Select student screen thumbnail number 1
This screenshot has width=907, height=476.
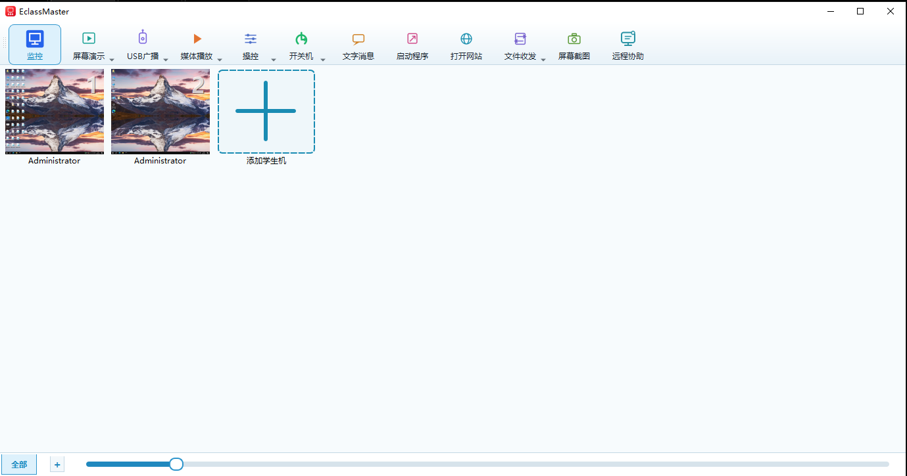[x=55, y=112]
